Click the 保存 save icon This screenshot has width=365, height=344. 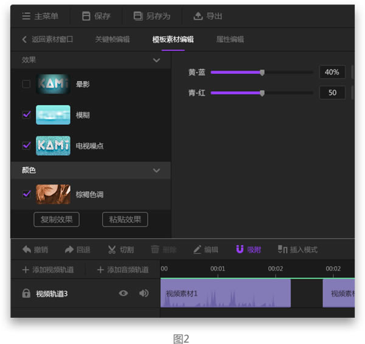tap(86, 16)
